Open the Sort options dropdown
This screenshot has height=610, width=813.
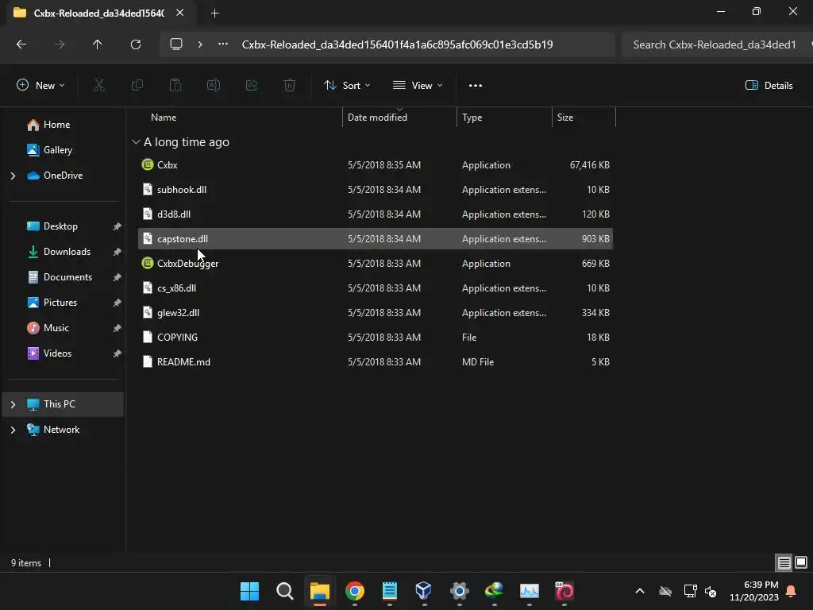pos(347,86)
